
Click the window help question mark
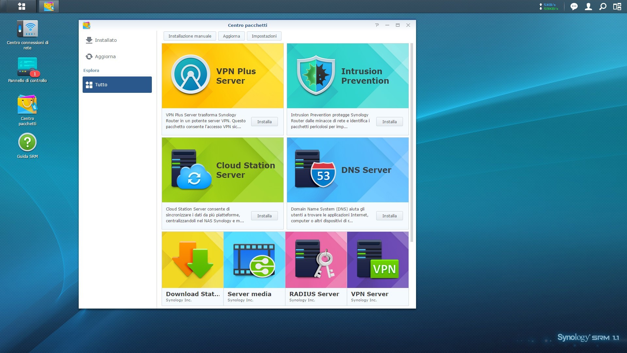click(x=377, y=25)
